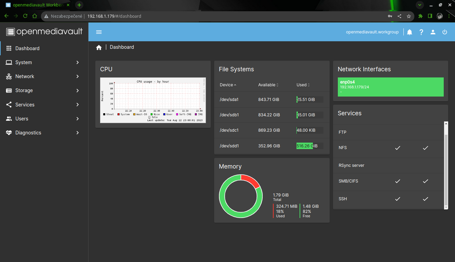
Task: Click the share icon in address bar
Action: [399, 16]
